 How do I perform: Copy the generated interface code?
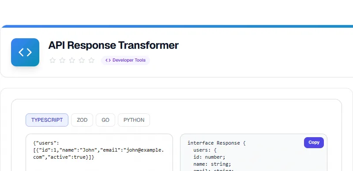(x=314, y=142)
